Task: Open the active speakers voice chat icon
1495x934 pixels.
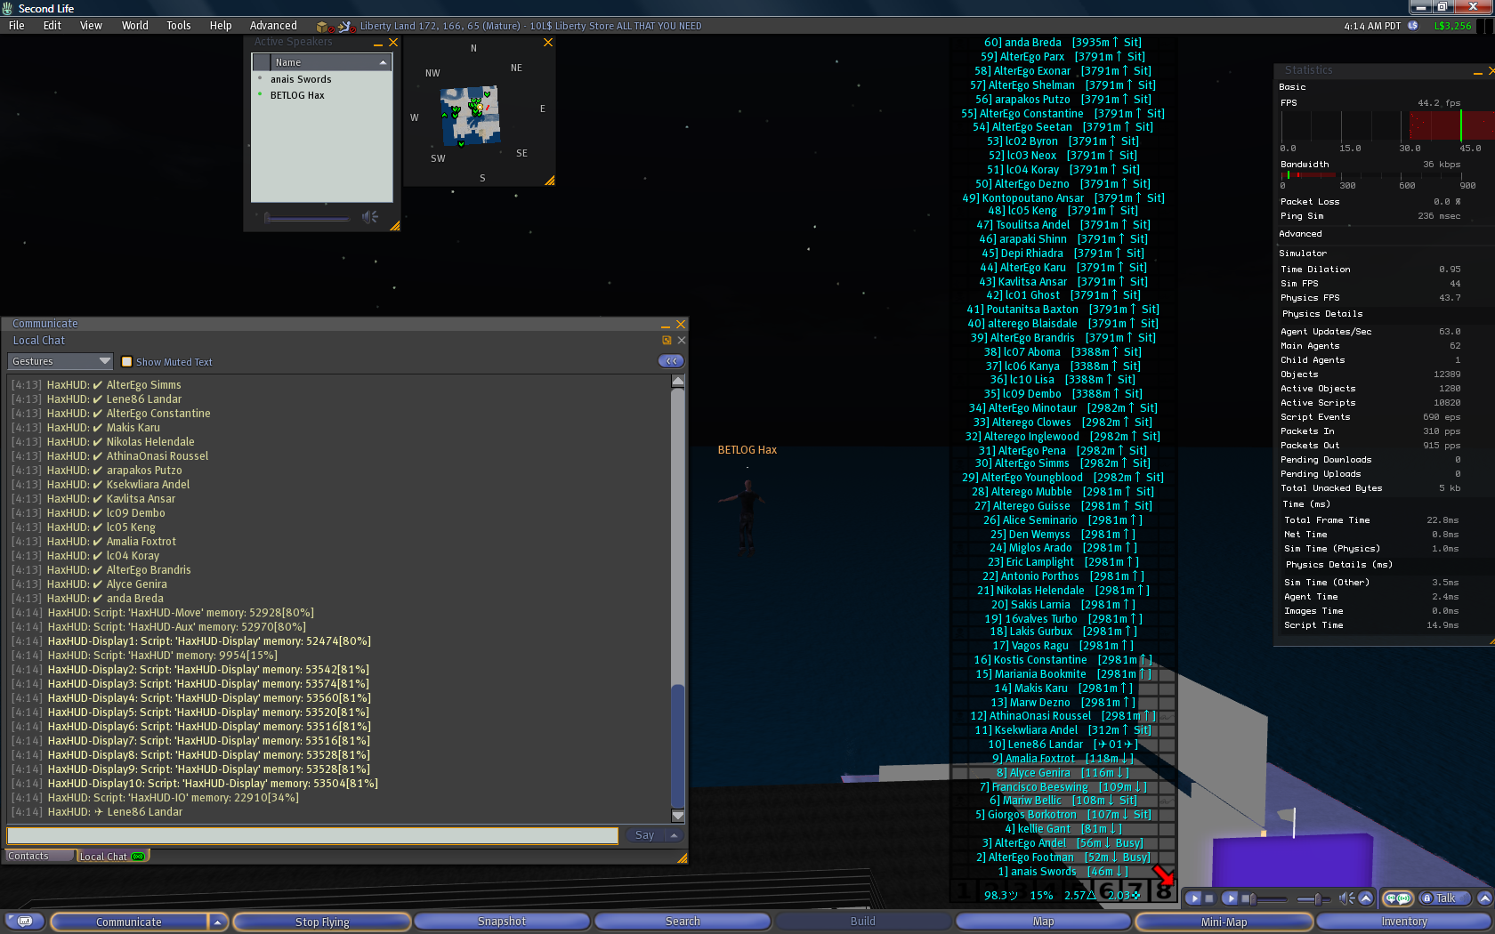Action: click(x=1398, y=898)
